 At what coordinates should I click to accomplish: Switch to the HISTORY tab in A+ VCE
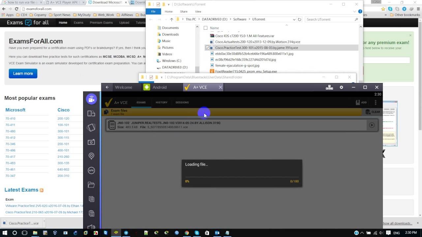click(162, 102)
